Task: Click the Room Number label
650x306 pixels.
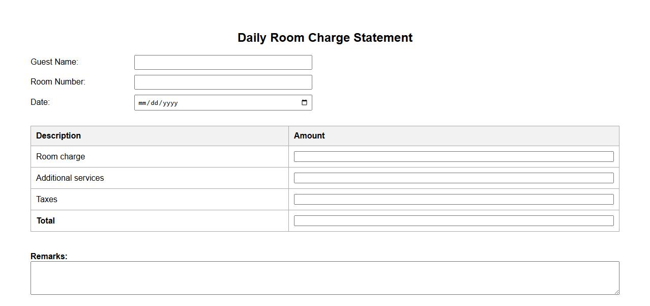Action: click(58, 82)
